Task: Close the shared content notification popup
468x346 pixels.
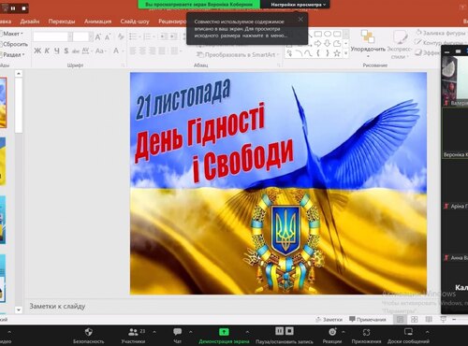Action: pos(300,20)
